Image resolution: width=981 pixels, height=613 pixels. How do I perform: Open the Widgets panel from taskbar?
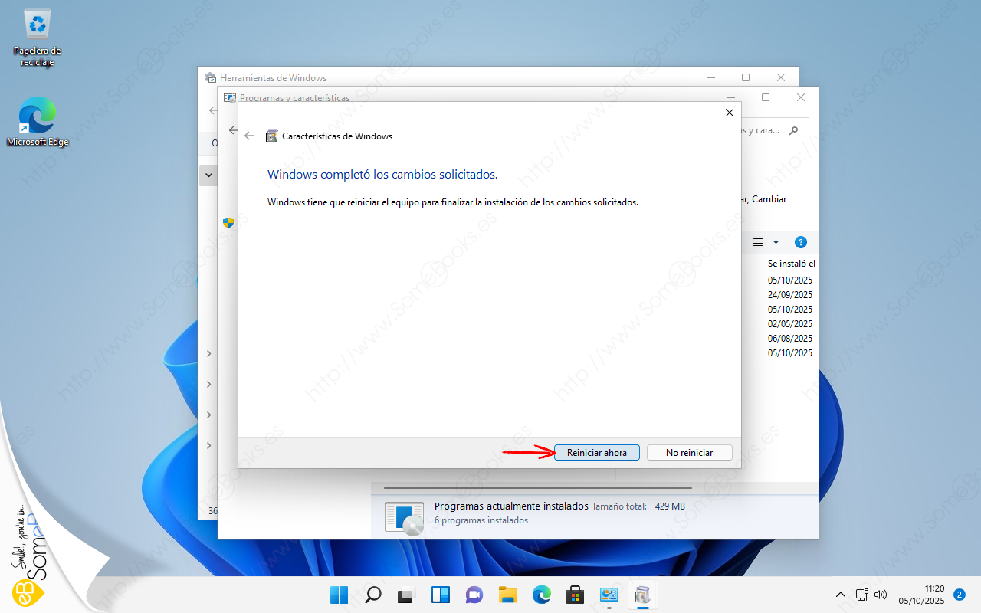pyautogui.click(x=441, y=595)
